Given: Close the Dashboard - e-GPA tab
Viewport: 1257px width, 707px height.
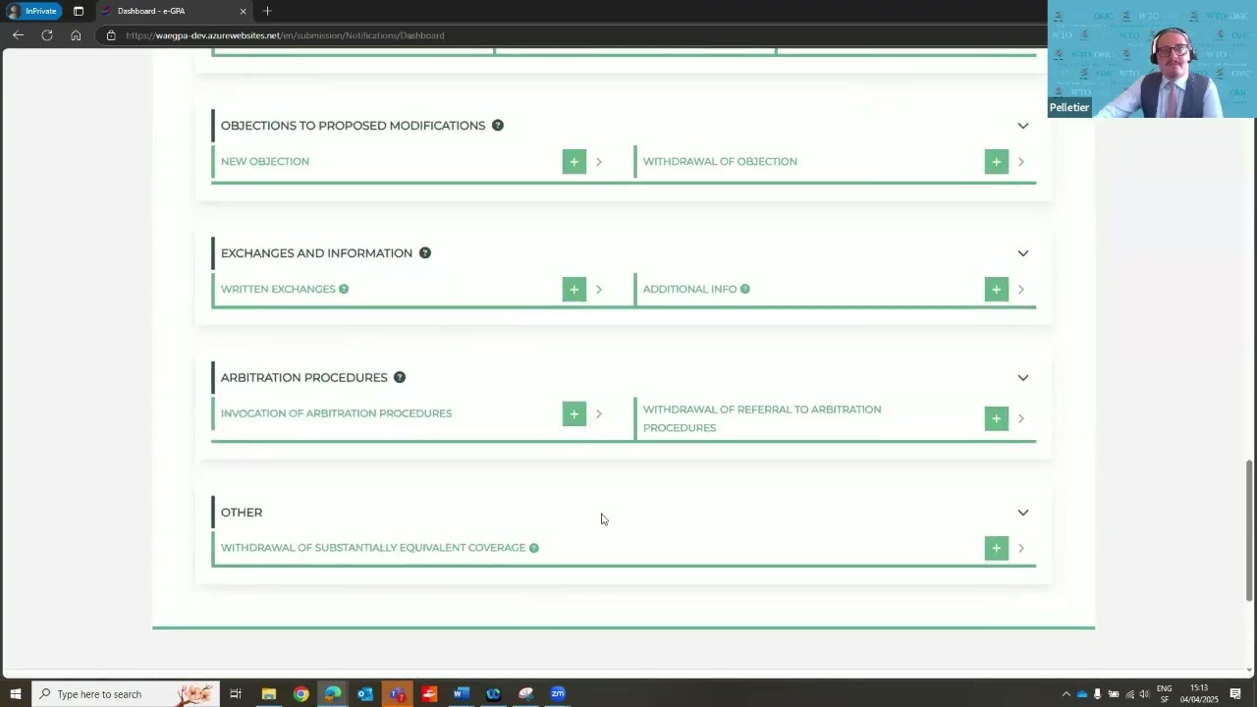Looking at the screenshot, I should [x=243, y=11].
